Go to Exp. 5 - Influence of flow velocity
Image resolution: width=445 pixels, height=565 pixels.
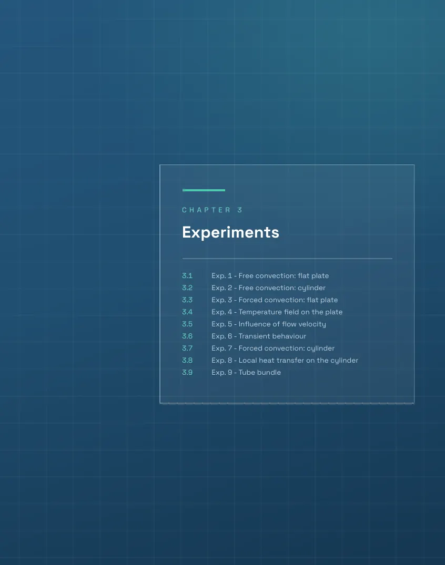pos(269,324)
